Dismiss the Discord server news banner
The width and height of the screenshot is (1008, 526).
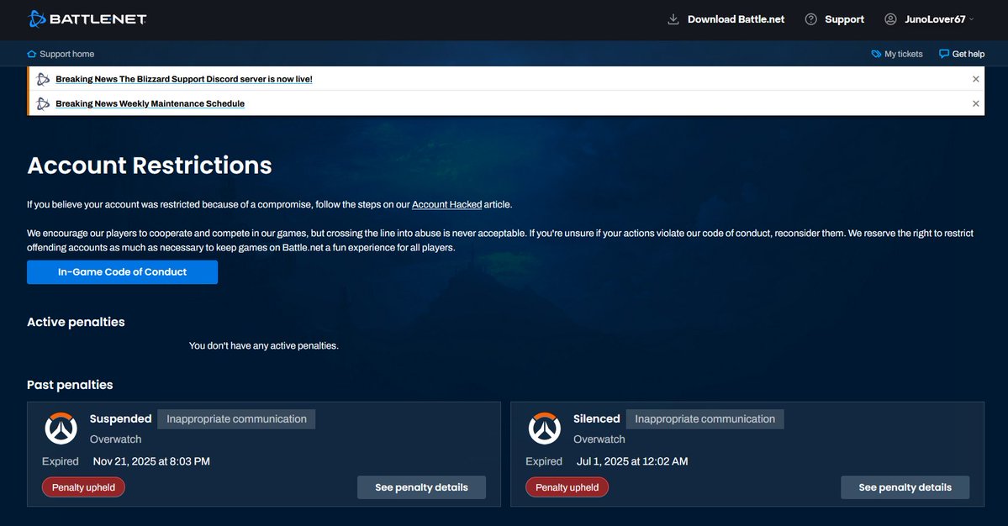[976, 79]
